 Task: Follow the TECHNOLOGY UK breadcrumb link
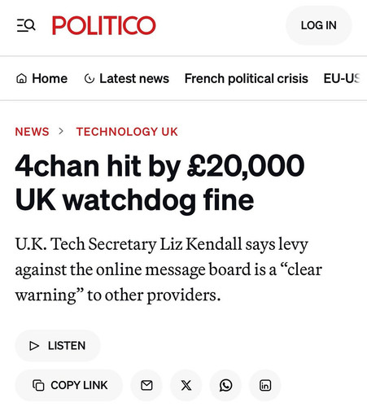click(x=127, y=132)
